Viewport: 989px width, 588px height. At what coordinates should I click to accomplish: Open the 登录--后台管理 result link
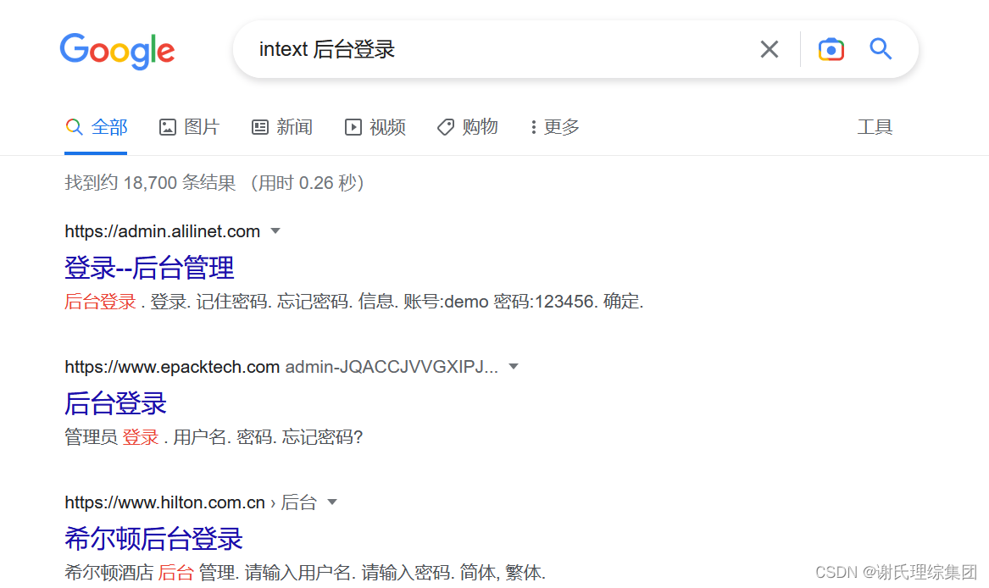pyautogui.click(x=149, y=268)
